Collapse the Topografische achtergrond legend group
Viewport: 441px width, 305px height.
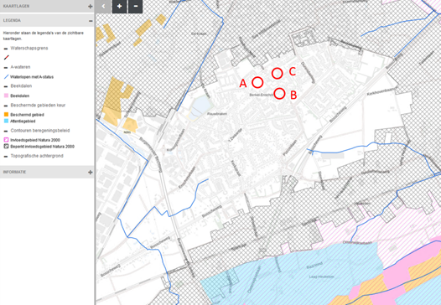6,157
